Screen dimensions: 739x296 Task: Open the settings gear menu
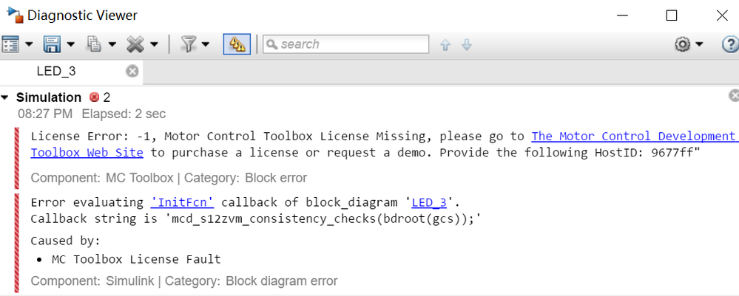tap(683, 44)
